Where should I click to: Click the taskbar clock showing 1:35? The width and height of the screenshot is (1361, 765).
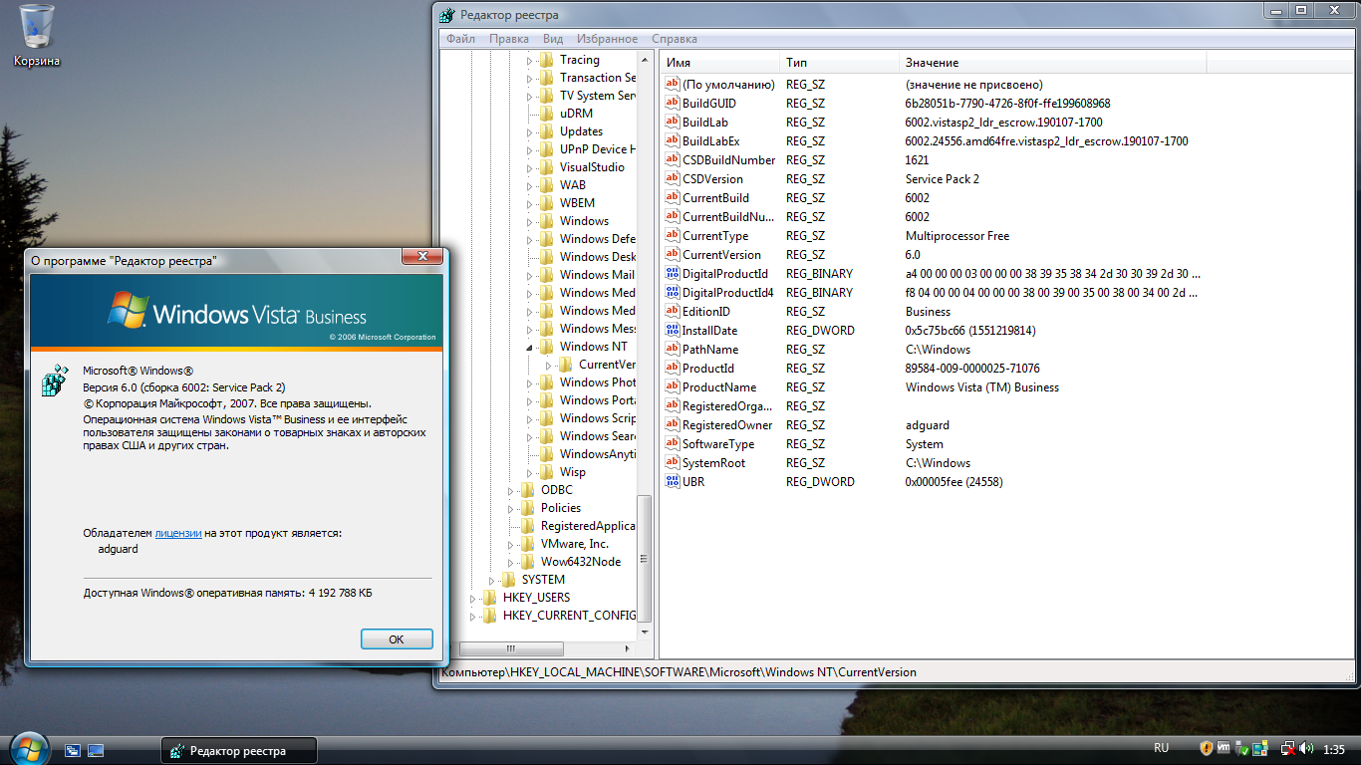click(1335, 749)
